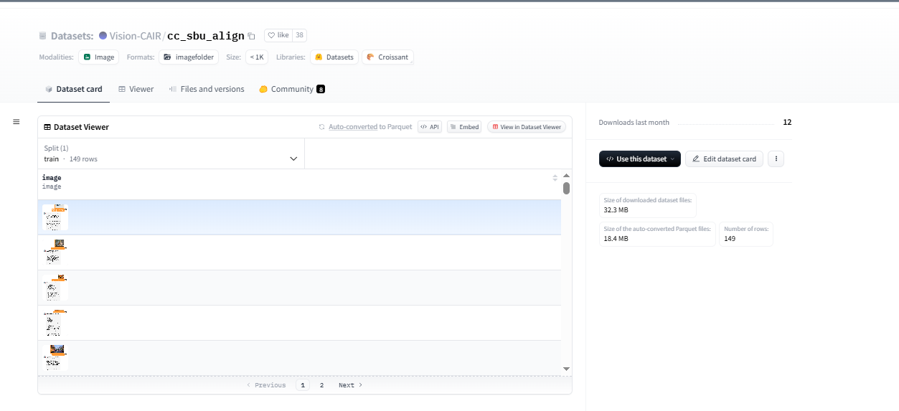Screen dimensions: 899x411
Task: Open the third row image thumbnail
Action: [55, 288]
